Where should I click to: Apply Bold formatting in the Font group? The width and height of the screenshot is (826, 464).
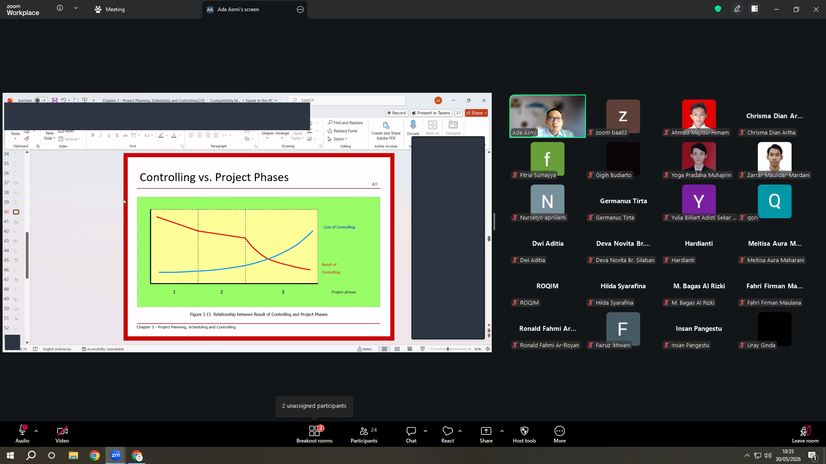click(x=92, y=135)
